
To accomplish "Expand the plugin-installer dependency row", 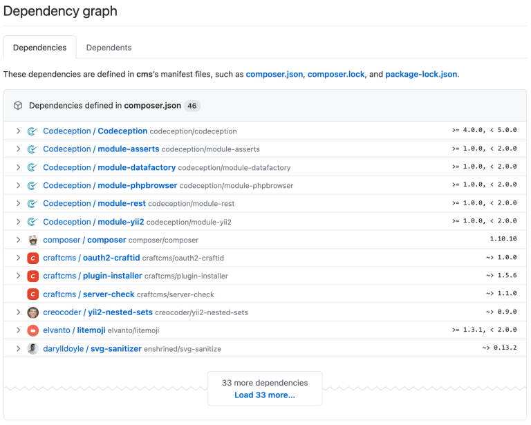I will point(18,276).
